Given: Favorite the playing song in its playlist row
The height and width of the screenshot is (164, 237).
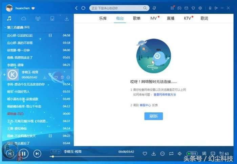Looking at the screenshot, I should click(56, 77).
